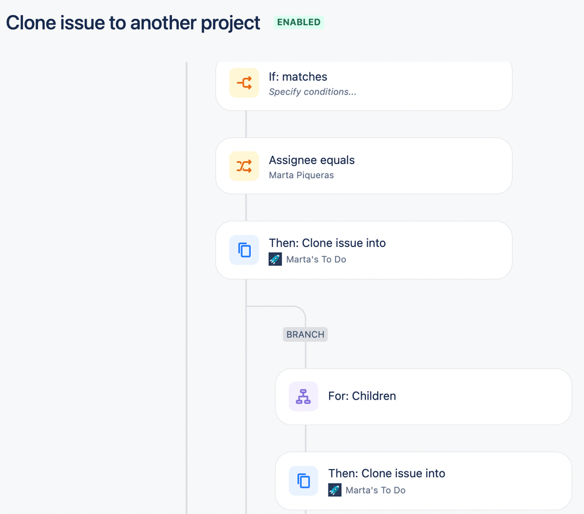Click the If: matches condition icon
584x514 pixels.
[244, 82]
